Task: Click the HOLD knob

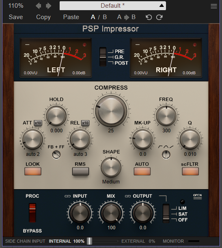Action: pyautogui.click(x=56, y=116)
